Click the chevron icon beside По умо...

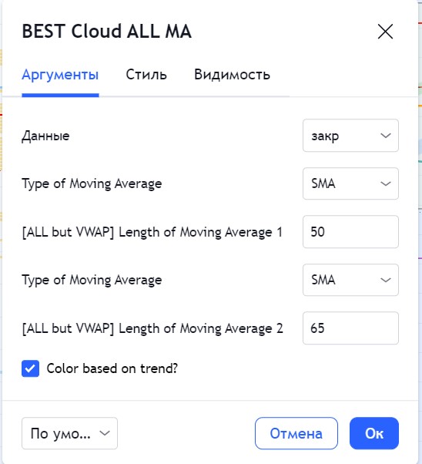[x=105, y=433]
